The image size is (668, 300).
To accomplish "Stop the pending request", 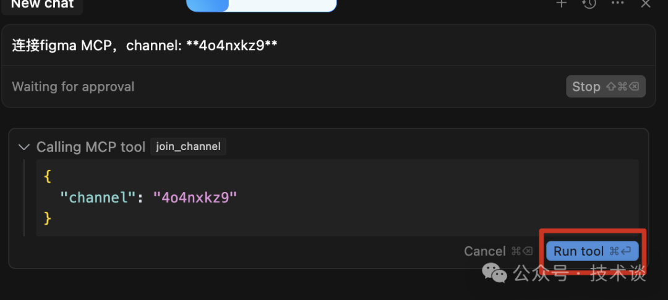I will (x=606, y=86).
